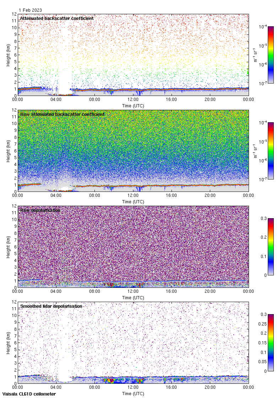Click the 0.05 tick on the smoothed depolarisation colorbar
Viewport: 277px width, 398px height.
click(x=262, y=362)
